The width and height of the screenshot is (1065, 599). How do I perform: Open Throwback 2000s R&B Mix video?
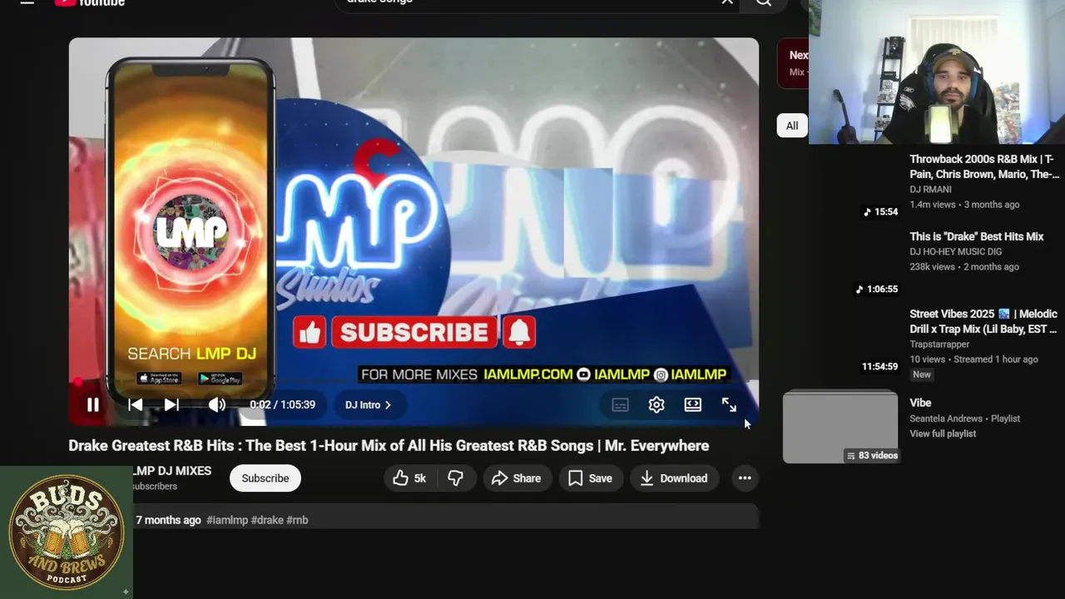point(984,166)
